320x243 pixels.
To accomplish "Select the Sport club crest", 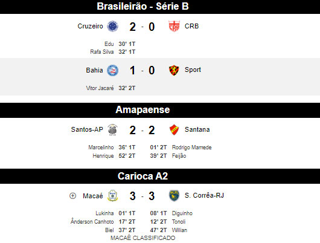I will pyautogui.click(x=174, y=70).
